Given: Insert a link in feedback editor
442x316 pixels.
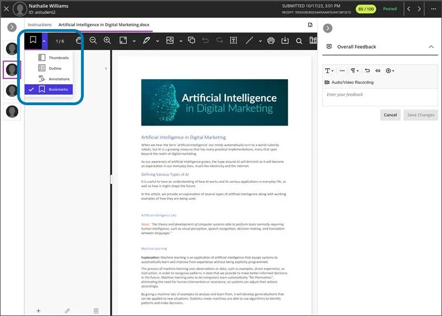Looking at the screenshot, I should 378,70.
